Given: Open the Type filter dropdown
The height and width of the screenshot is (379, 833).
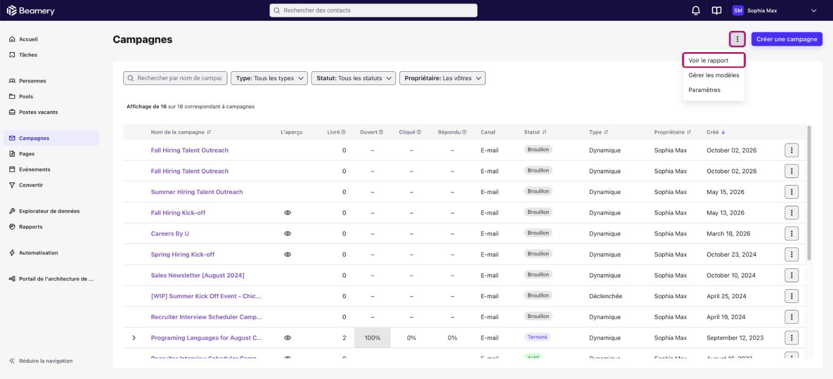Looking at the screenshot, I should pos(269,78).
